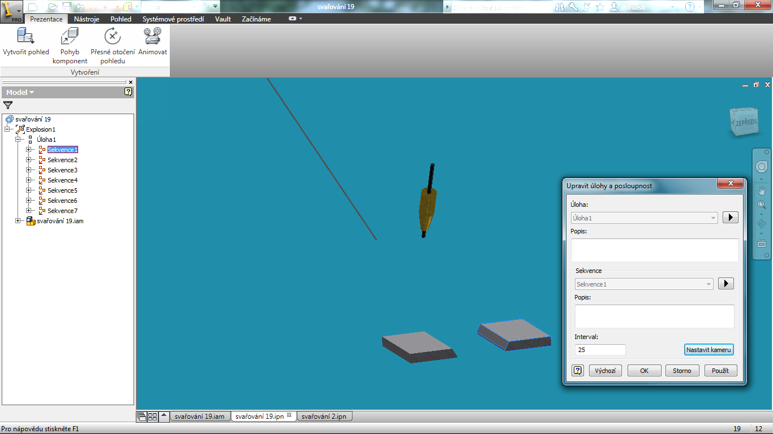Expand the Sekvence1 tree node

(28, 150)
